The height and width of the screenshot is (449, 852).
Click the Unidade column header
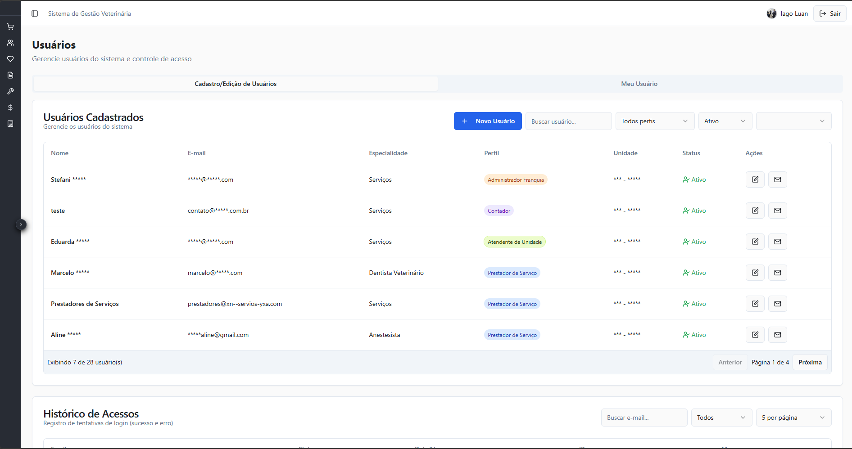point(625,153)
